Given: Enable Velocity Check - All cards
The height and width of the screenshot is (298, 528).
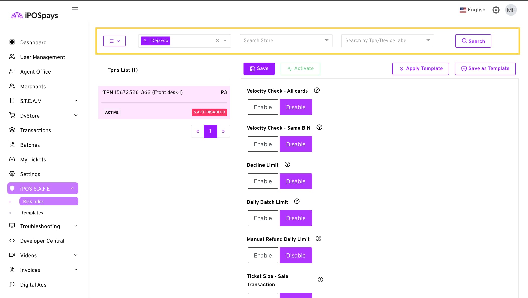Looking at the screenshot, I should (263, 107).
